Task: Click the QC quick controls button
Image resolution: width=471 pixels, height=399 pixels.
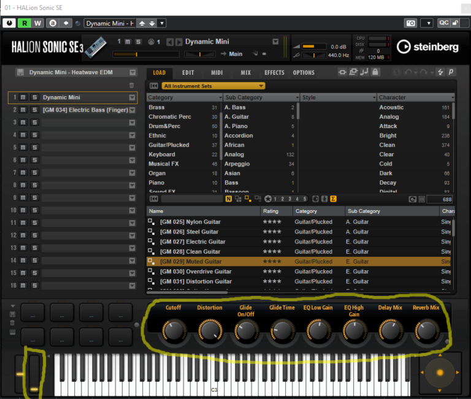Action: [443, 23]
